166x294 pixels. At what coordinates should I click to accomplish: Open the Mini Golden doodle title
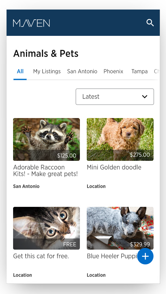click(x=114, y=167)
